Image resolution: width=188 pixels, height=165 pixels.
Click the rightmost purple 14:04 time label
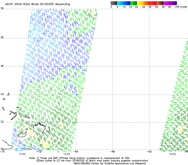pyautogui.click(x=173, y=154)
